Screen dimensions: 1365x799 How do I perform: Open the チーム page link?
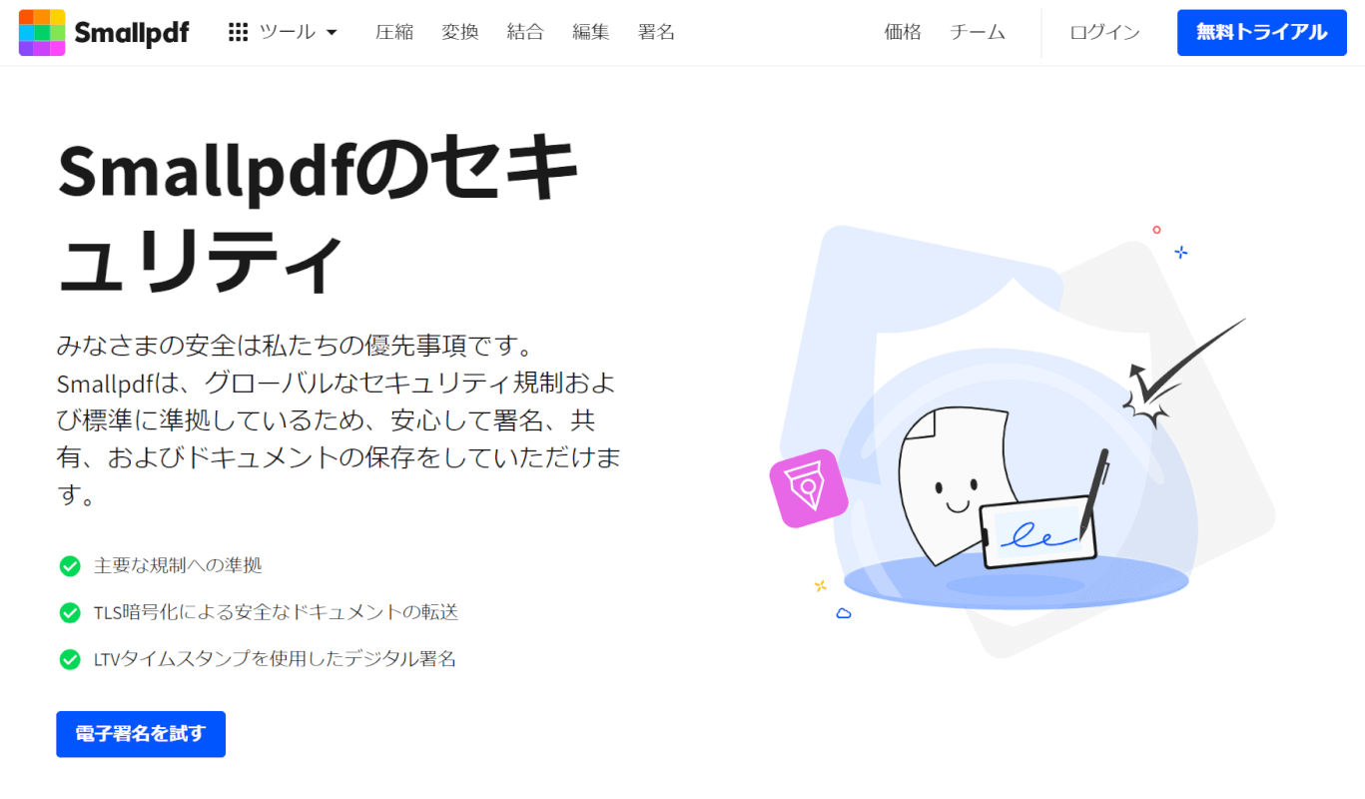click(x=978, y=32)
